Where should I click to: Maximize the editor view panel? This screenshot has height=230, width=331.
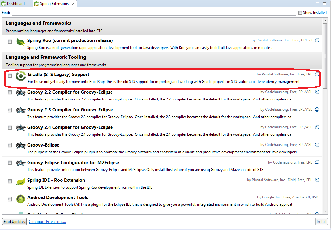pos(325,3)
